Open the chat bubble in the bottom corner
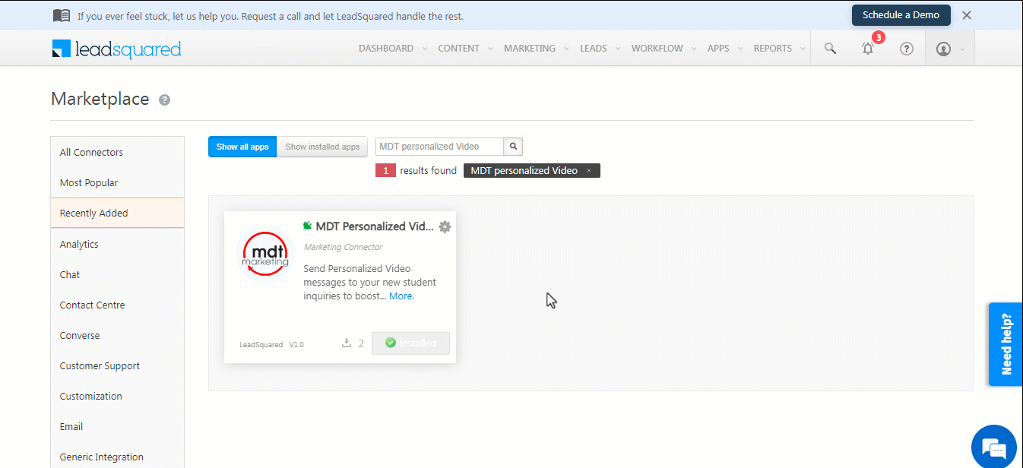The height and width of the screenshot is (468, 1023). point(993,447)
